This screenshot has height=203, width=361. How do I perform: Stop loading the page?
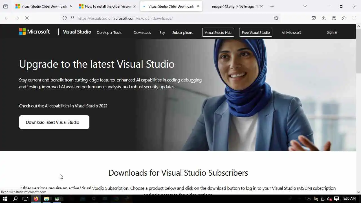[27, 18]
